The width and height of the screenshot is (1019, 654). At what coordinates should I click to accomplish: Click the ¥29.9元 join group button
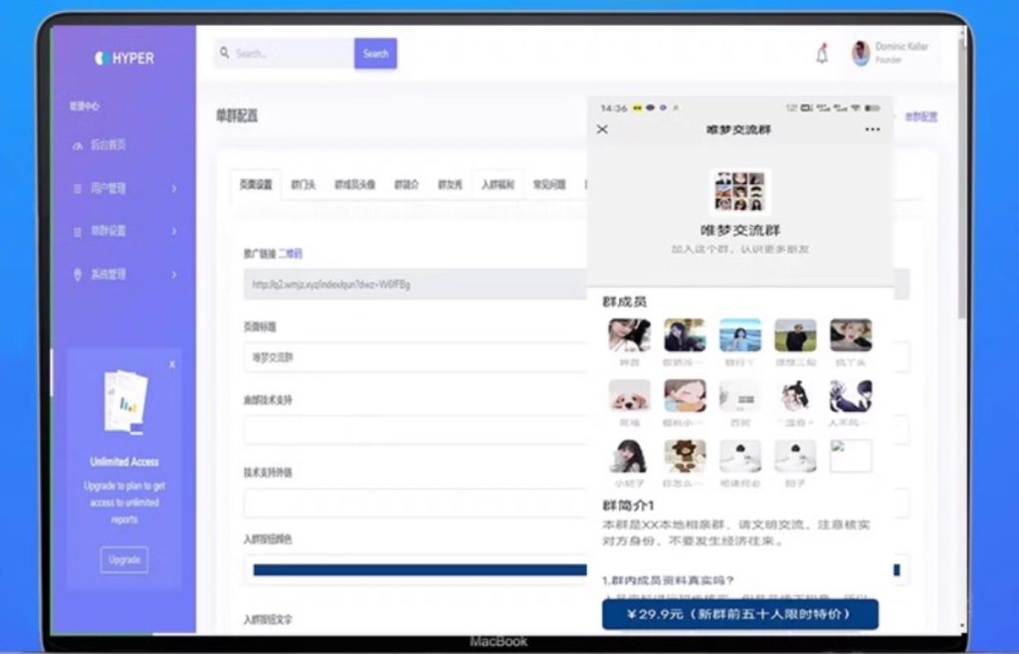click(739, 614)
